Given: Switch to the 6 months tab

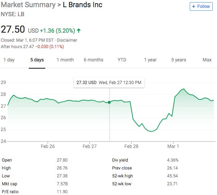Looking at the screenshot, I should coord(93,60).
